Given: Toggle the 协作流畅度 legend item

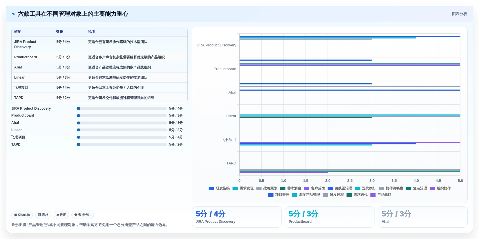Looking at the screenshot, I should 391,189.
